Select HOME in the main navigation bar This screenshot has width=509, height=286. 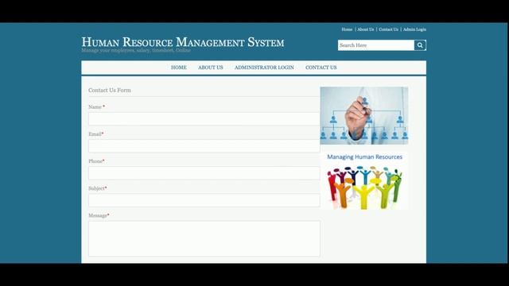[x=179, y=68]
